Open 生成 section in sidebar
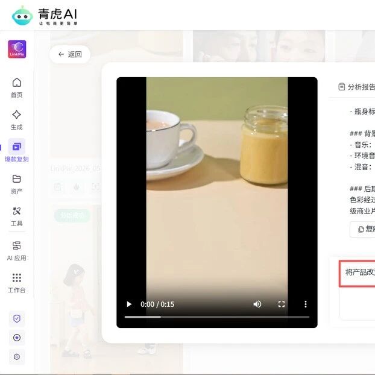The image size is (375, 375). point(16,120)
